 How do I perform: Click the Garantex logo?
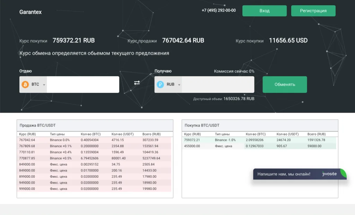[31, 12]
